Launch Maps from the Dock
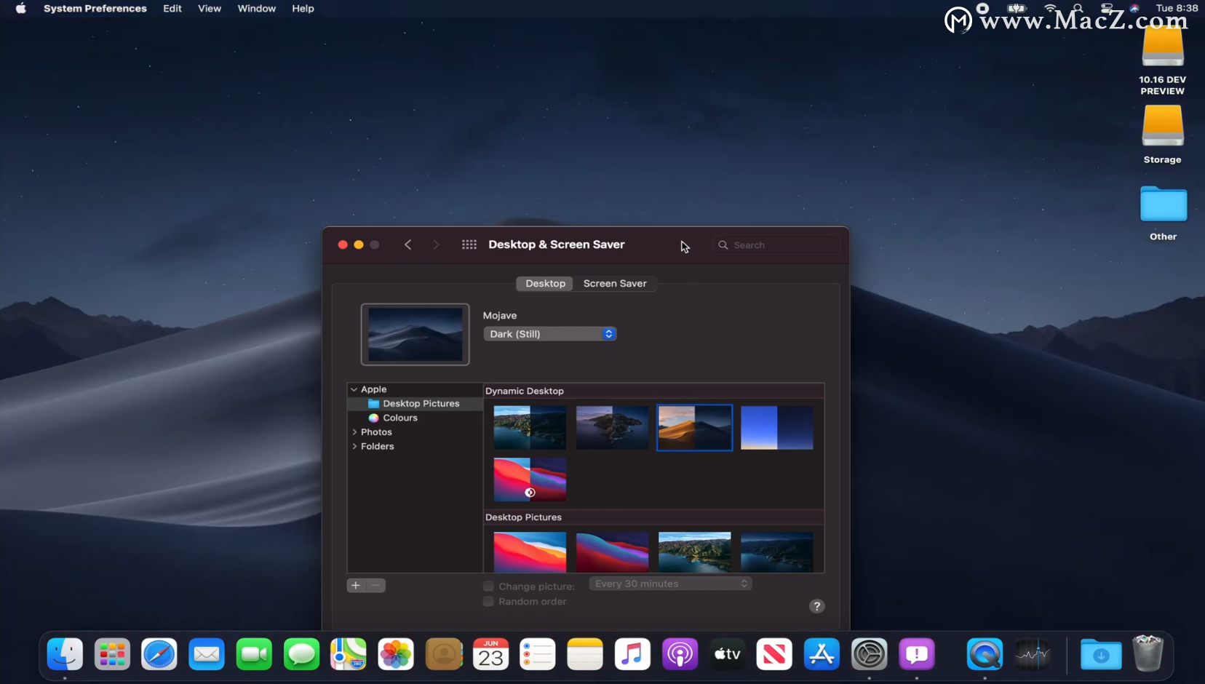Image resolution: width=1205 pixels, height=684 pixels. (x=349, y=654)
